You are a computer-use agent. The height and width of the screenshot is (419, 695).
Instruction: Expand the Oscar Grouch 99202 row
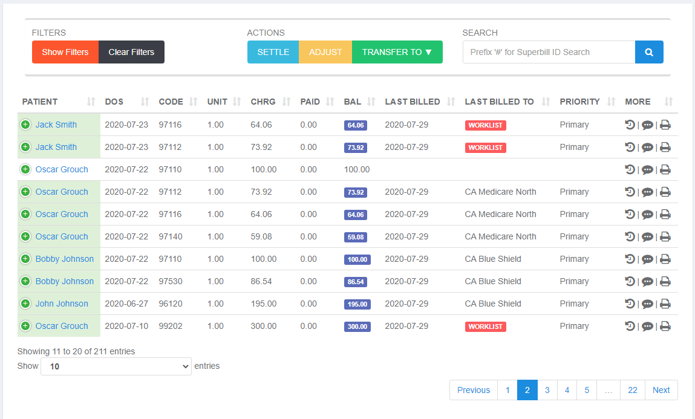pos(25,325)
